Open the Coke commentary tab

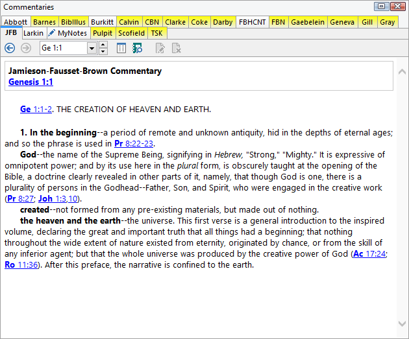coord(199,22)
